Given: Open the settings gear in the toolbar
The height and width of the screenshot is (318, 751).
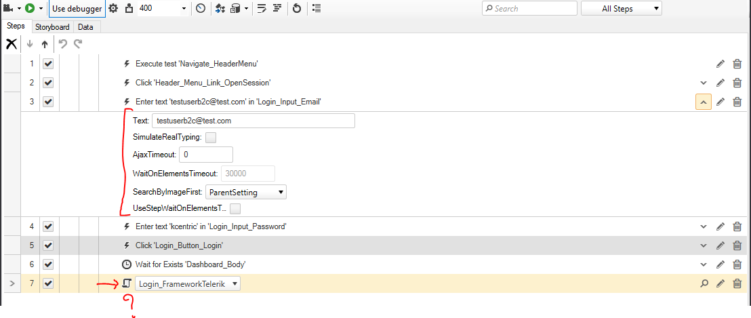Looking at the screenshot, I should pos(113,9).
